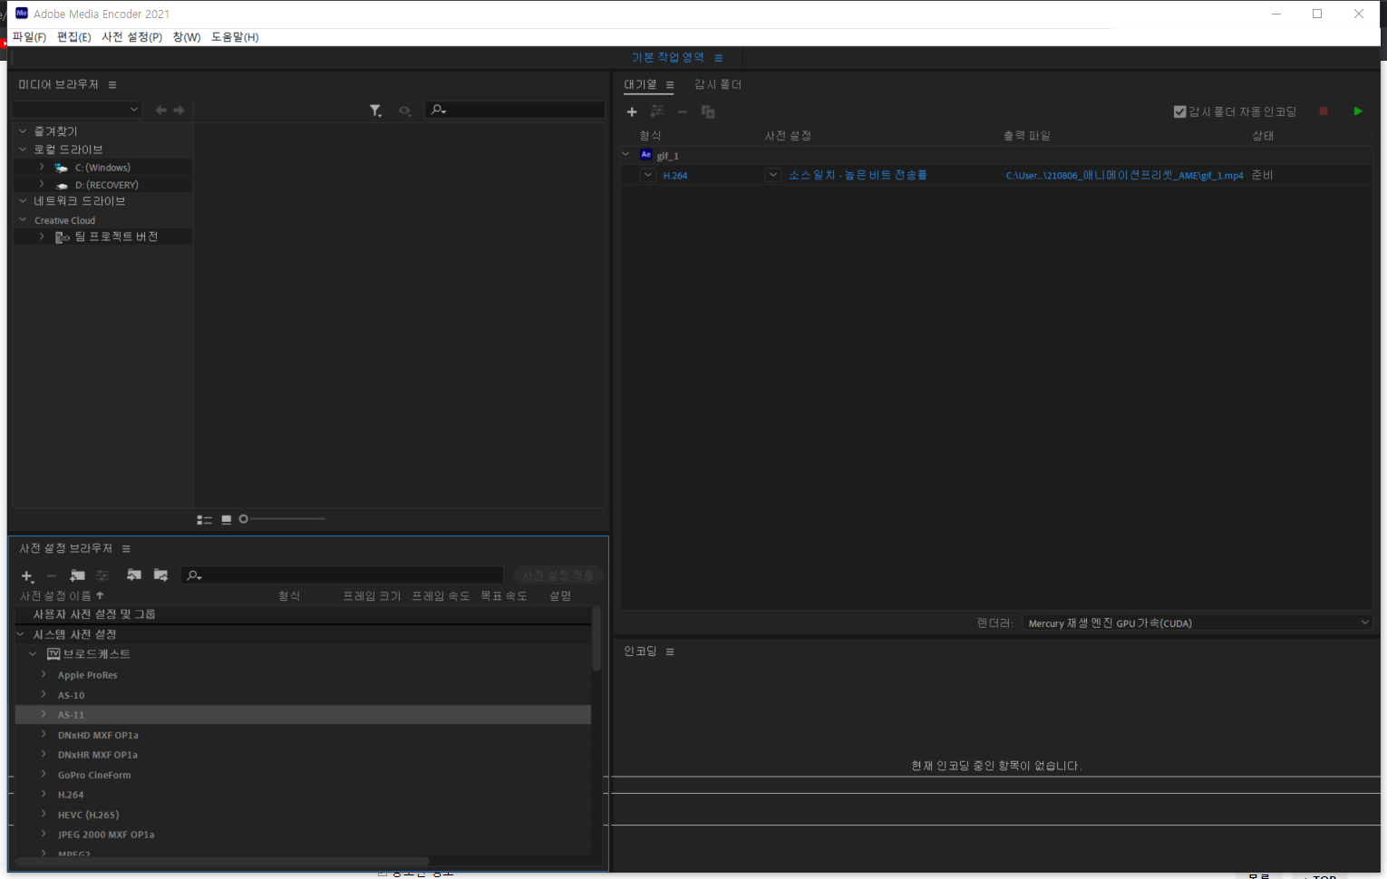Collapse the 시스템 사전 설정 group

click(21, 634)
